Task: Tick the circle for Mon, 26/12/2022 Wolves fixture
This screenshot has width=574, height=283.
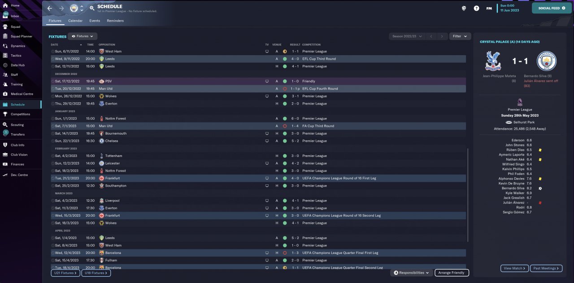Action: [x=53, y=96]
